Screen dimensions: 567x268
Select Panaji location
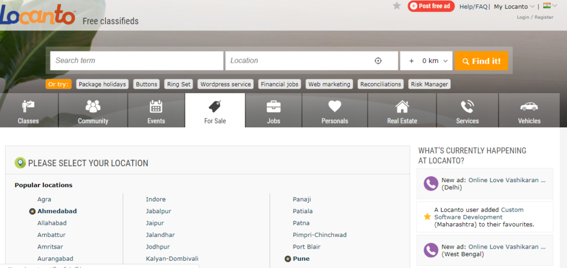coord(302,200)
